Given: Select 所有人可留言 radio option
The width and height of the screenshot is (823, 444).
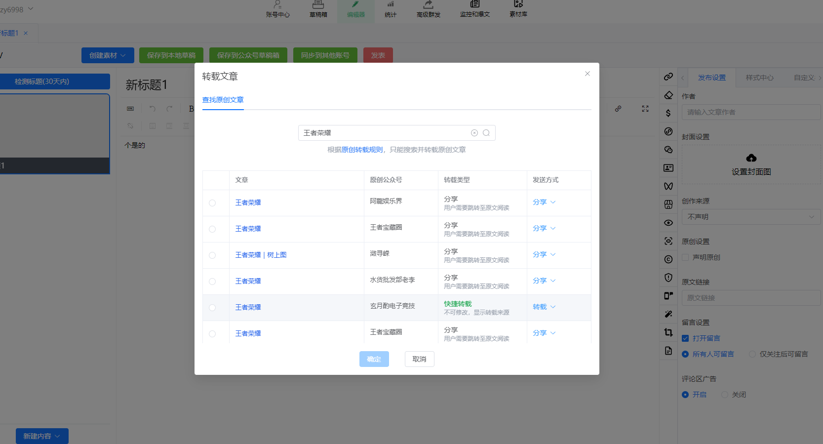Looking at the screenshot, I should point(685,354).
